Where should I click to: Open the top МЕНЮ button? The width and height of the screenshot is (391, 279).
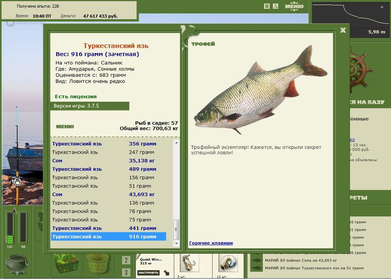coord(294,6)
